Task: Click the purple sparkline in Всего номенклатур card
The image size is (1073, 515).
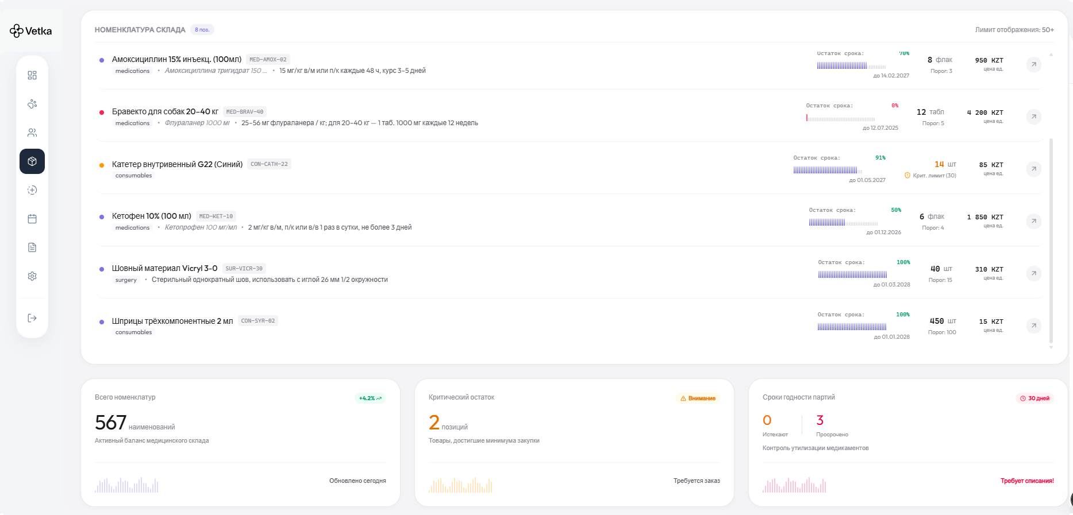Action: [x=126, y=485]
